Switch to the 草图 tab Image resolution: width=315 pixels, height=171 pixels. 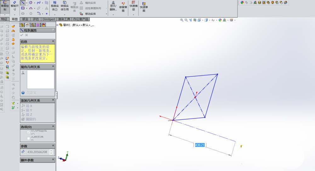14,19
